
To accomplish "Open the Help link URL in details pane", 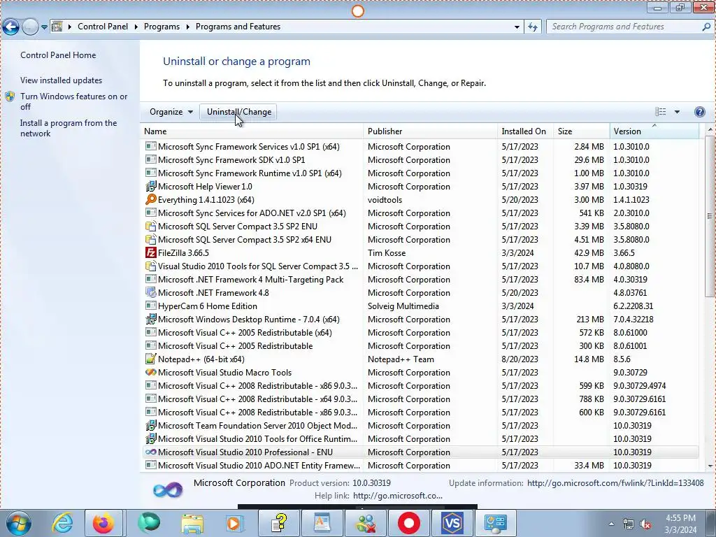I will click(x=398, y=496).
